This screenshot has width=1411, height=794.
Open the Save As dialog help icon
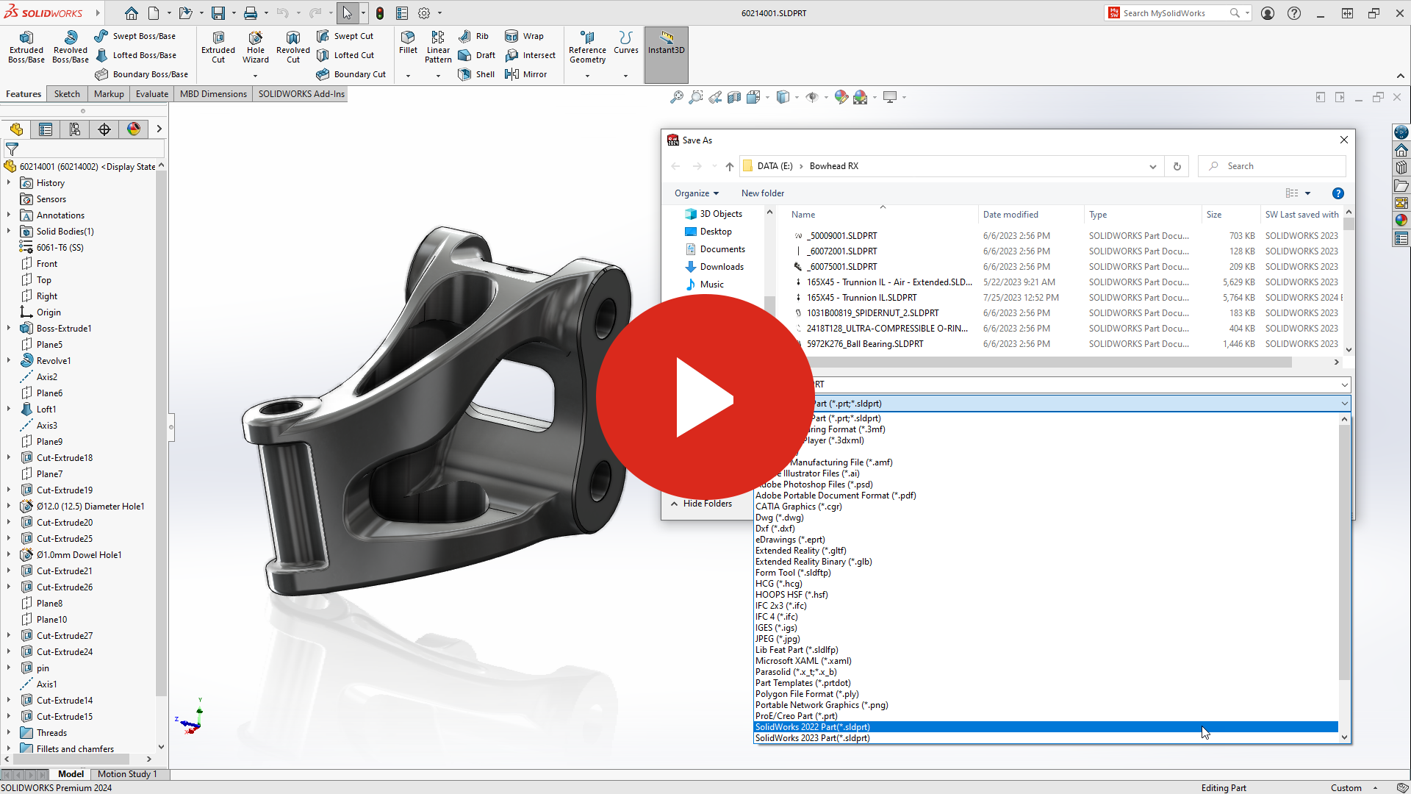[x=1338, y=193]
